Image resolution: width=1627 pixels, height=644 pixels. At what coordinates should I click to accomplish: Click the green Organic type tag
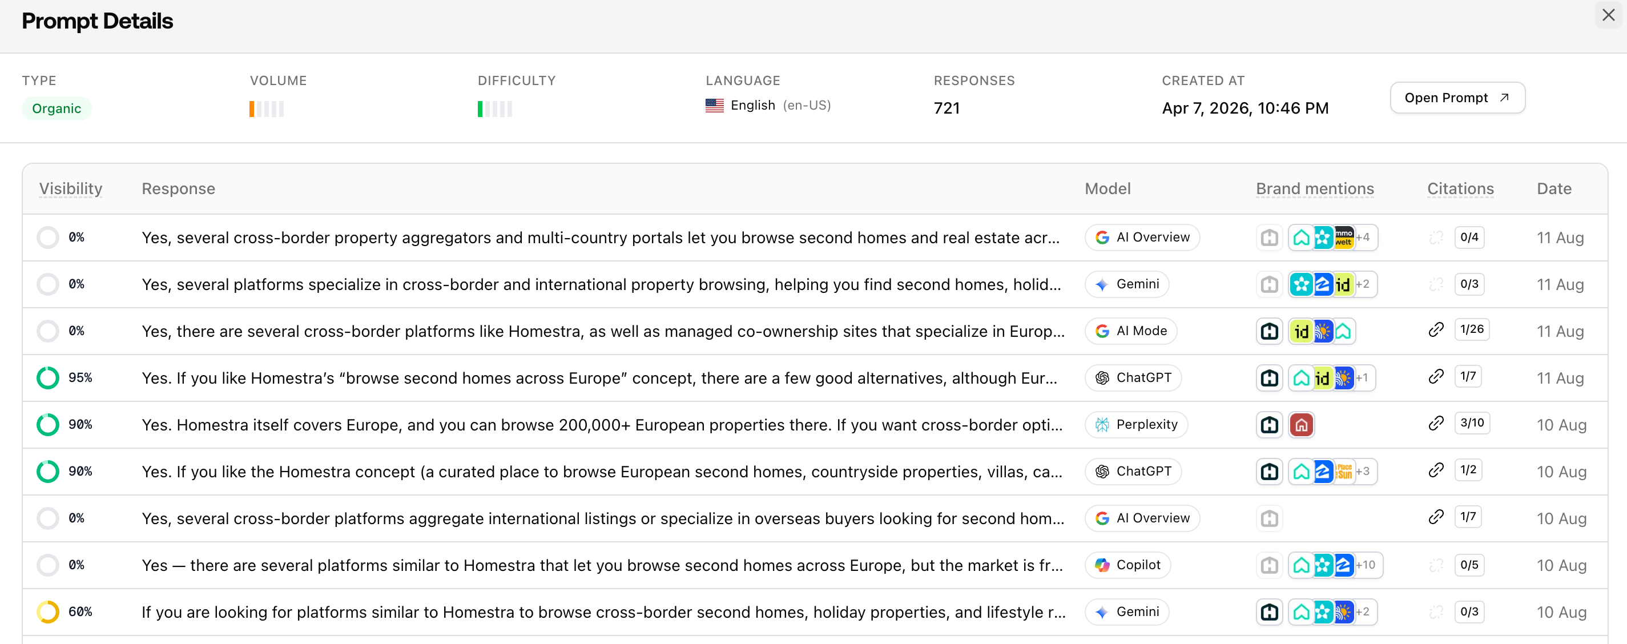click(x=57, y=108)
